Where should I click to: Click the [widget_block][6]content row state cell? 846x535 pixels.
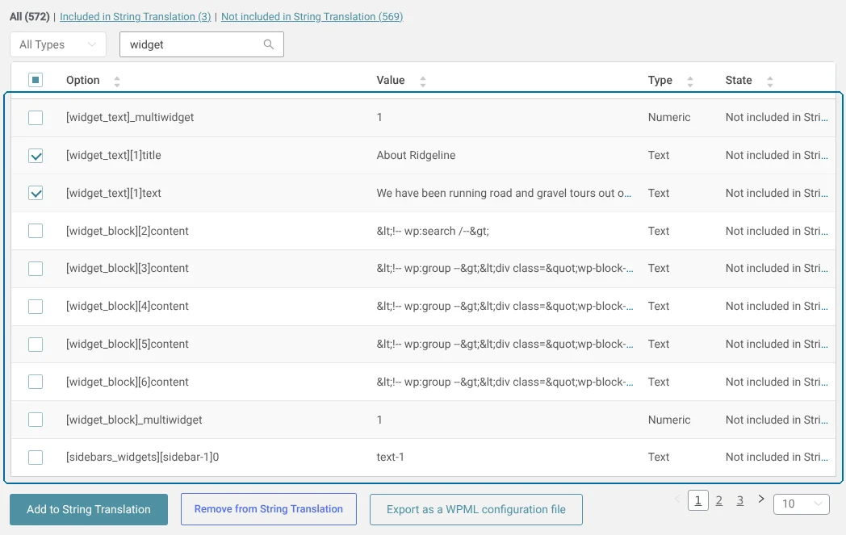point(777,382)
